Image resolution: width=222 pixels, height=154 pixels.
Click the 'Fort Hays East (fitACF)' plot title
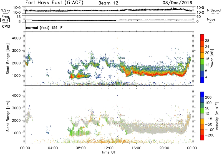pyautogui.click(x=54, y=3)
